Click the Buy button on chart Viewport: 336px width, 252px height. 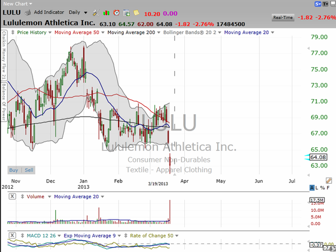click(x=13, y=170)
